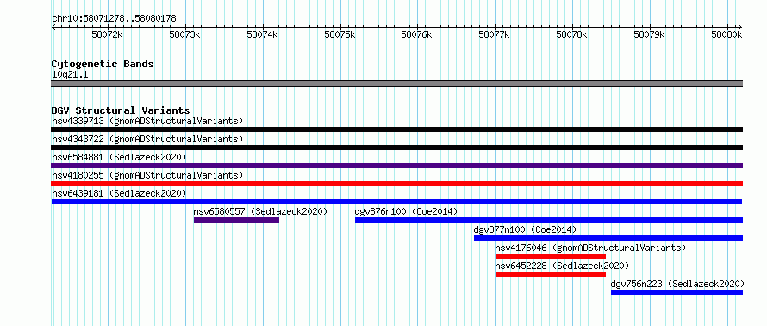The image size is (767, 326).
Task: Click the DGV Structural Variants track title
Action: (121, 110)
